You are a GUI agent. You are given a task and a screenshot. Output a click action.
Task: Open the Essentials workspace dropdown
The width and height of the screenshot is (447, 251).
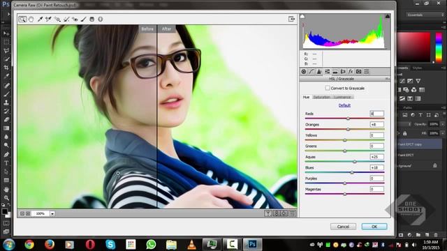point(425,15)
